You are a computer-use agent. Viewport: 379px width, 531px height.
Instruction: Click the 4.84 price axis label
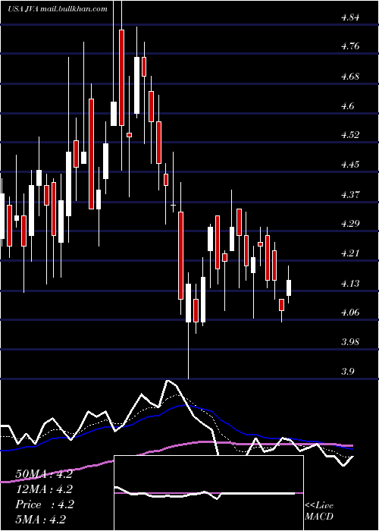pyautogui.click(x=350, y=17)
